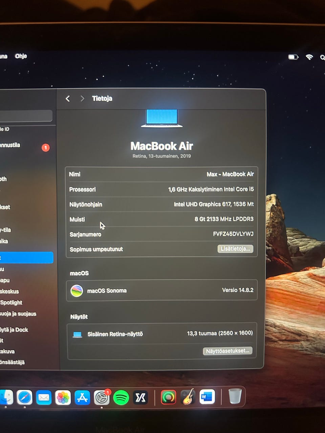The height and width of the screenshot is (433, 325).
Task: Click the battery status icon in menu bar
Action: click(293, 57)
